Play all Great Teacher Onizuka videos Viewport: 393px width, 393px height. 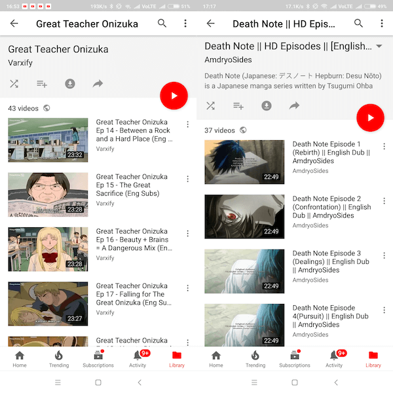174,96
